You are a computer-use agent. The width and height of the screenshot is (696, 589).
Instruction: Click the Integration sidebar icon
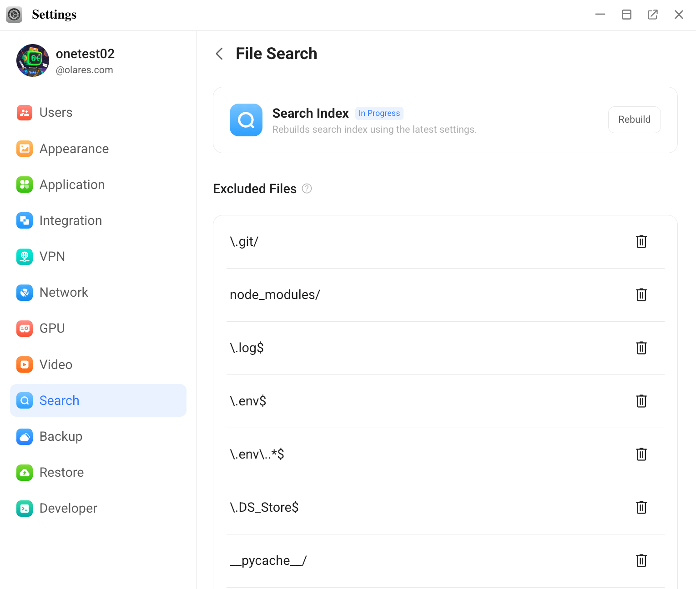coord(24,220)
